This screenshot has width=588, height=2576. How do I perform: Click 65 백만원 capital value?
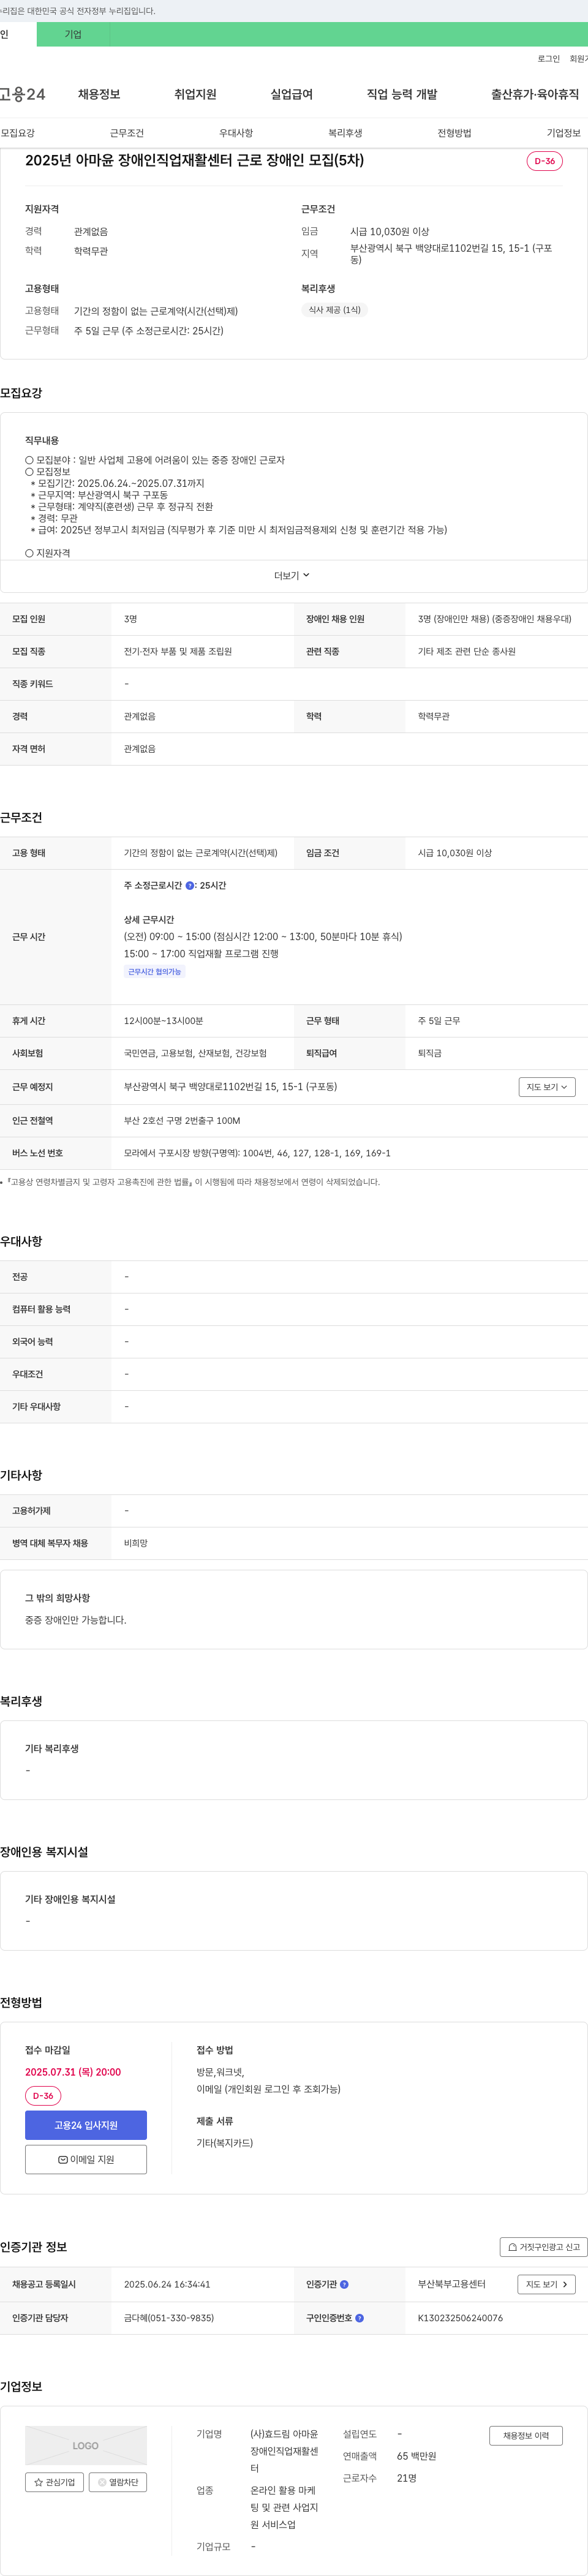(416, 2456)
